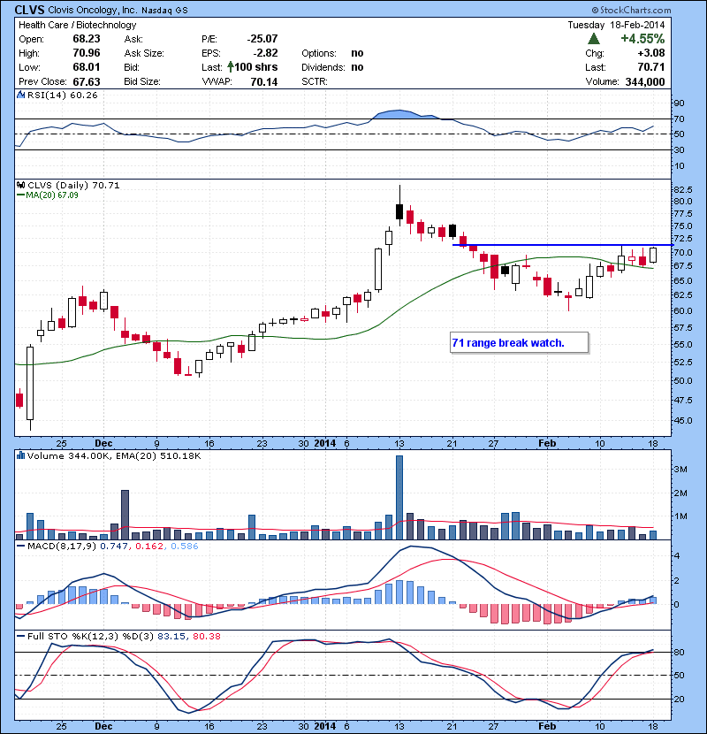The image size is (707, 734).
Task: Click the small green Last trade arrow
Action: coord(230,67)
